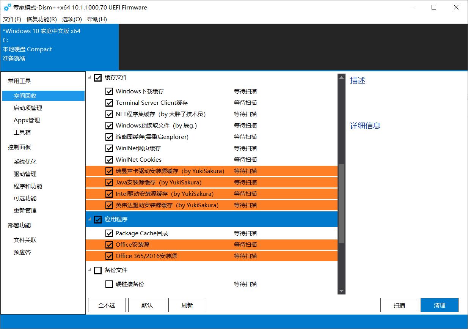This screenshot has height=329, width=468.
Task: Check the 硬链接备份 checkbox
Action: [x=109, y=284]
